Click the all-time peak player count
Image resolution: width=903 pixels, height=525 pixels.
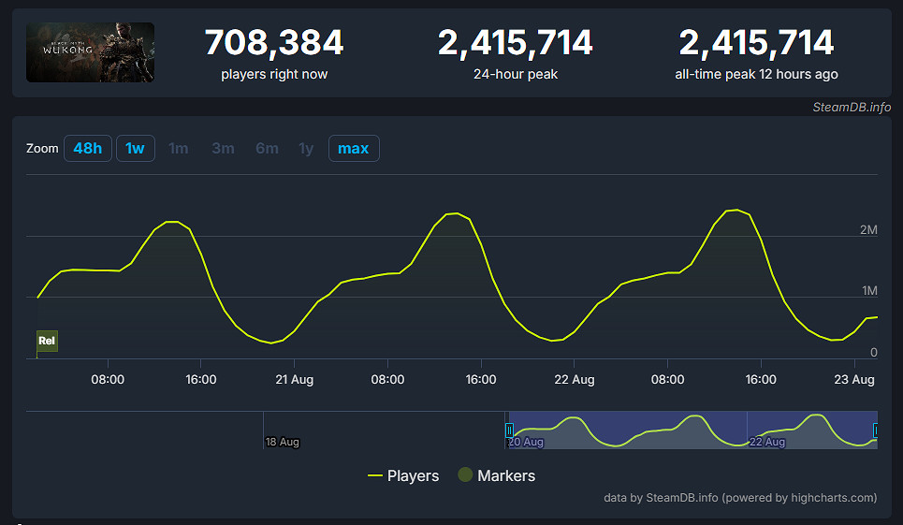[x=756, y=43]
